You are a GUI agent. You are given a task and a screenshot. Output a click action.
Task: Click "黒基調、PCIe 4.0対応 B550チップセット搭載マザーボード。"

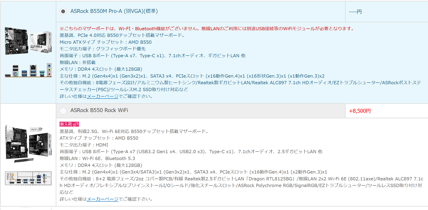coord(122,35)
